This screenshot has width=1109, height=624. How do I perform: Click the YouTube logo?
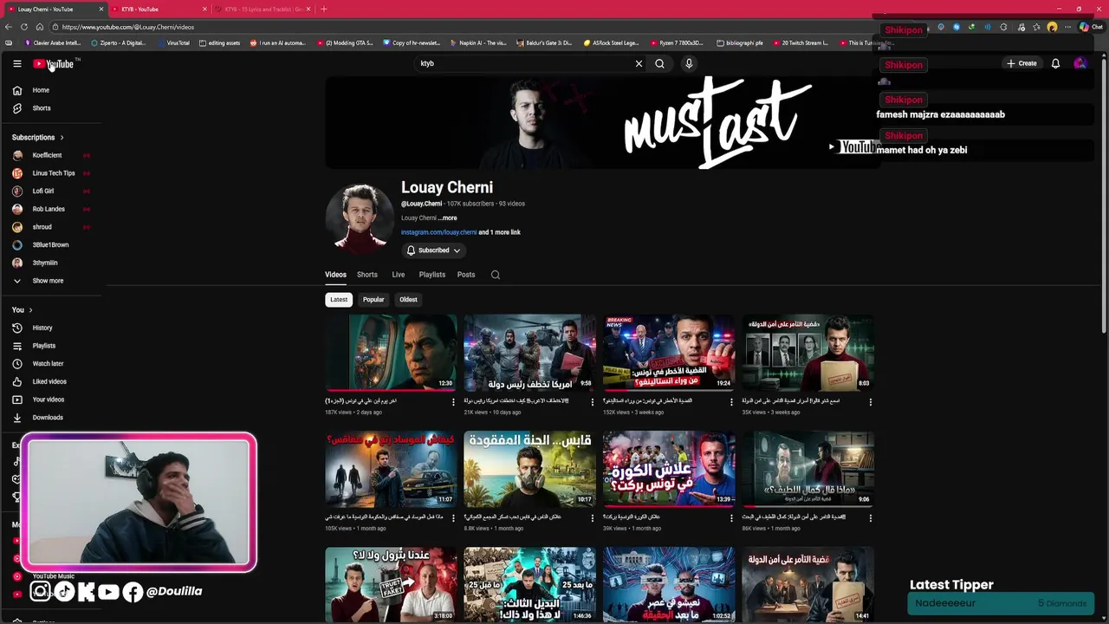coord(54,63)
